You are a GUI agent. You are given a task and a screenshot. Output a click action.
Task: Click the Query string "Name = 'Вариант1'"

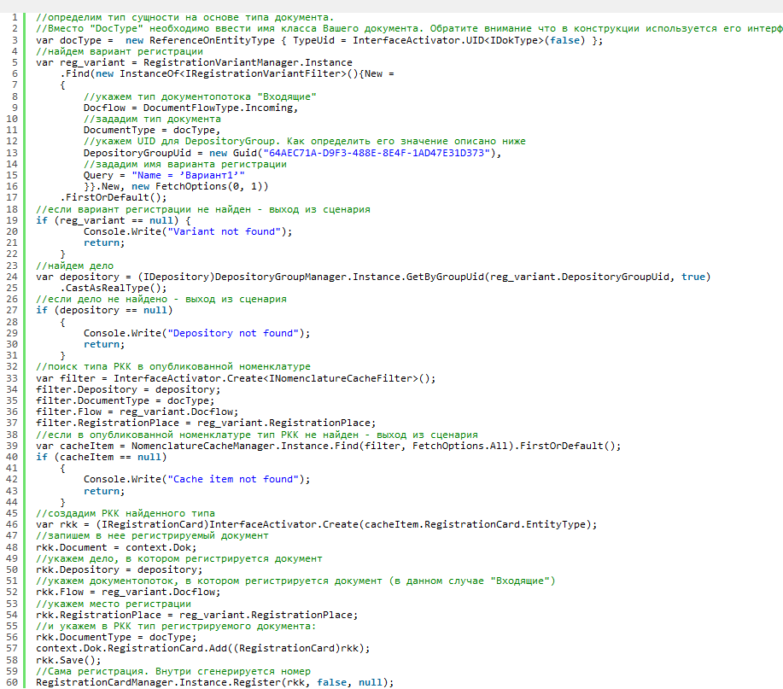(x=188, y=175)
